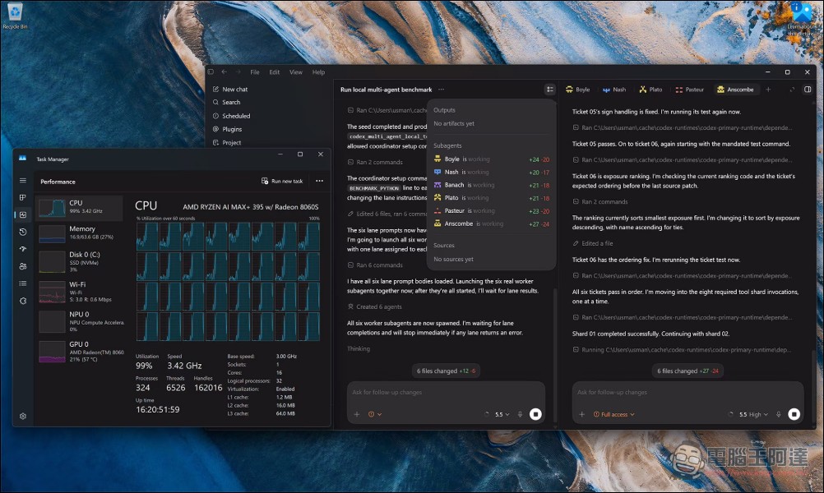Image resolution: width=824 pixels, height=493 pixels.
Task: Switch to the Boyle agent tab
Action: (577, 90)
